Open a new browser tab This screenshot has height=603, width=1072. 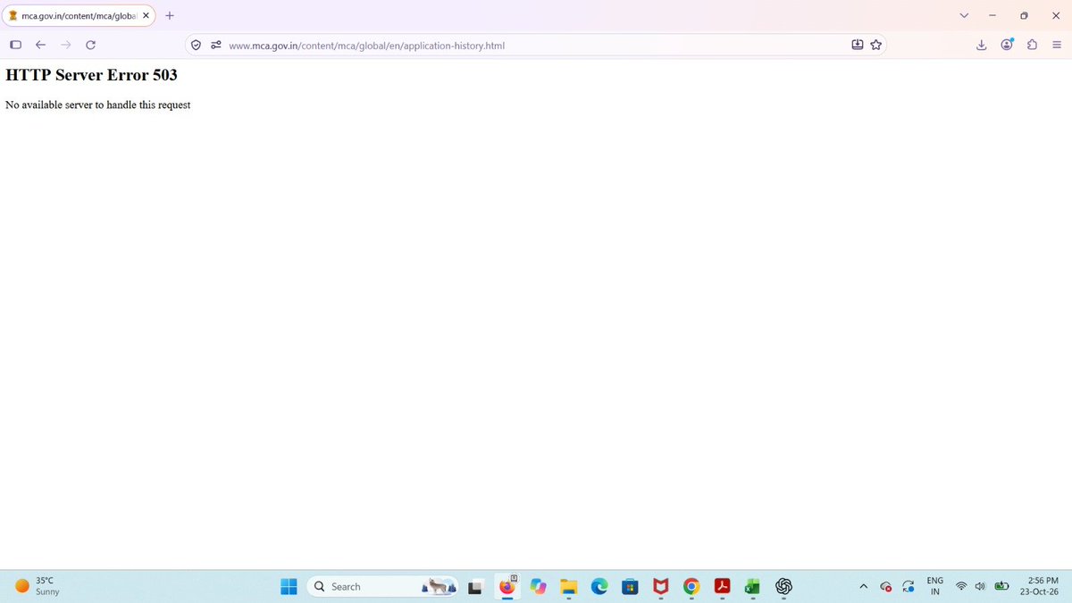(170, 15)
